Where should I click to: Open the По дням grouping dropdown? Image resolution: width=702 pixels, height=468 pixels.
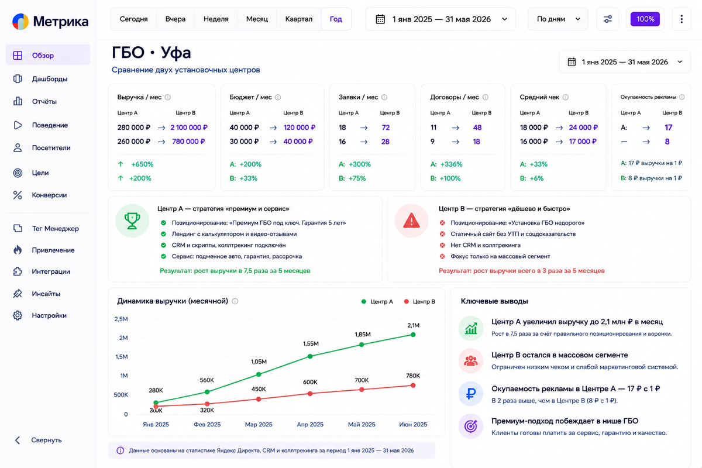(558, 19)
